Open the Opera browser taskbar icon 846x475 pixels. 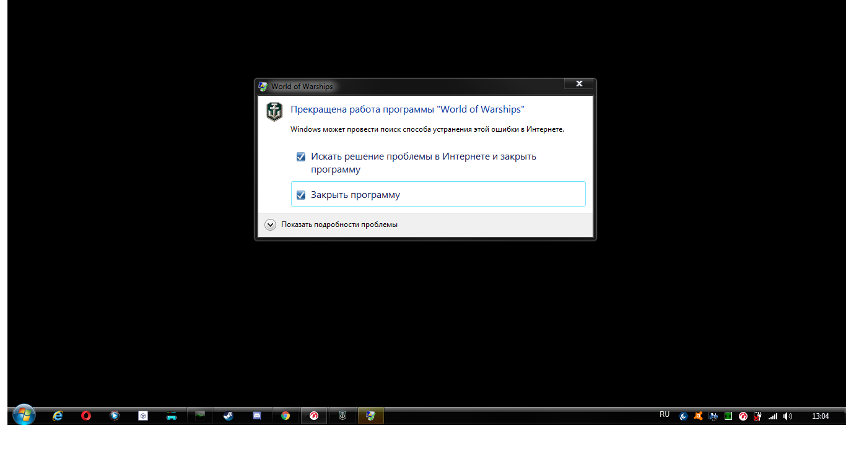[86, 416]
